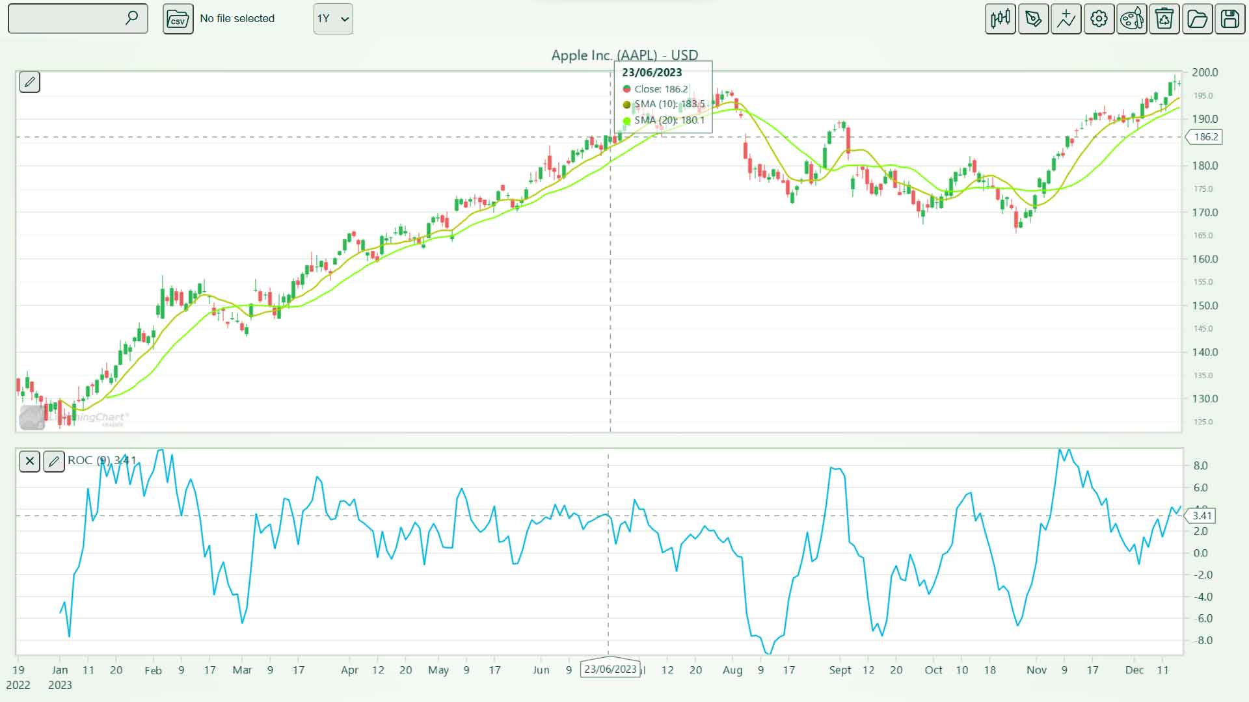Click the 200.0 price axis label
This screenshot has height=702, width=1249.
(x=1205, y=73)
